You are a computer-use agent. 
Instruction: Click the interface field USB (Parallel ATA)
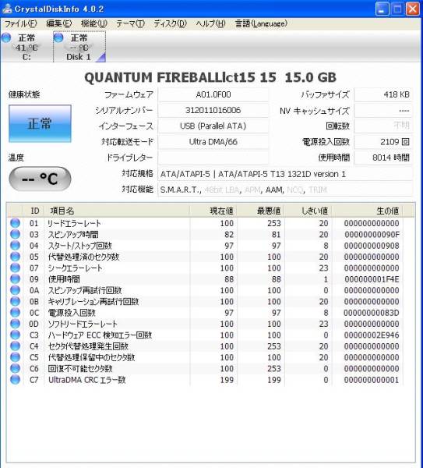pyautogui.click(x=213, y=126)
